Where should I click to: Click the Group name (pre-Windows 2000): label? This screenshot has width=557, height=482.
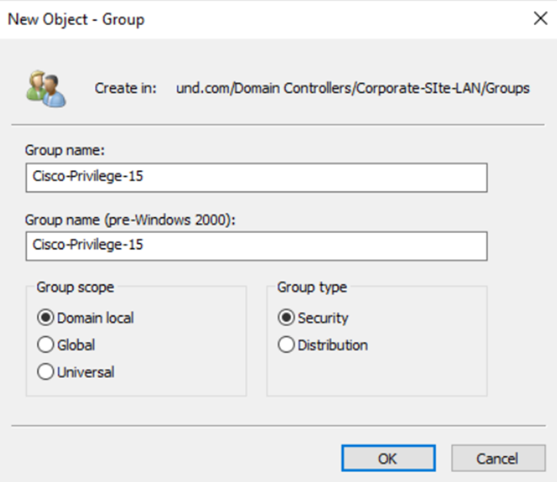pyautogui.click(x=130, y=220)
